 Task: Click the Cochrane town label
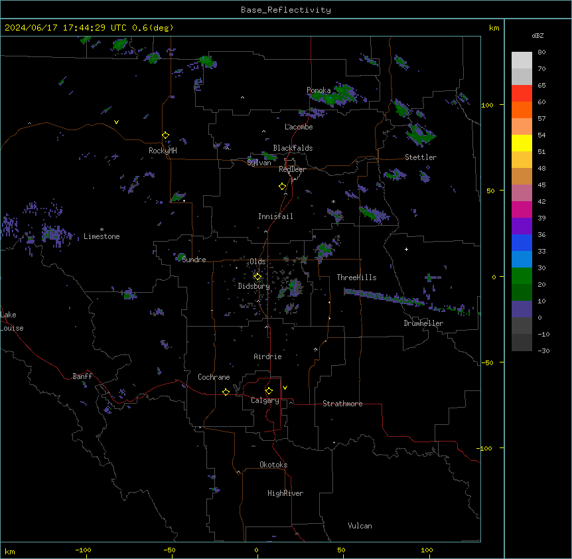coord(214,377)
